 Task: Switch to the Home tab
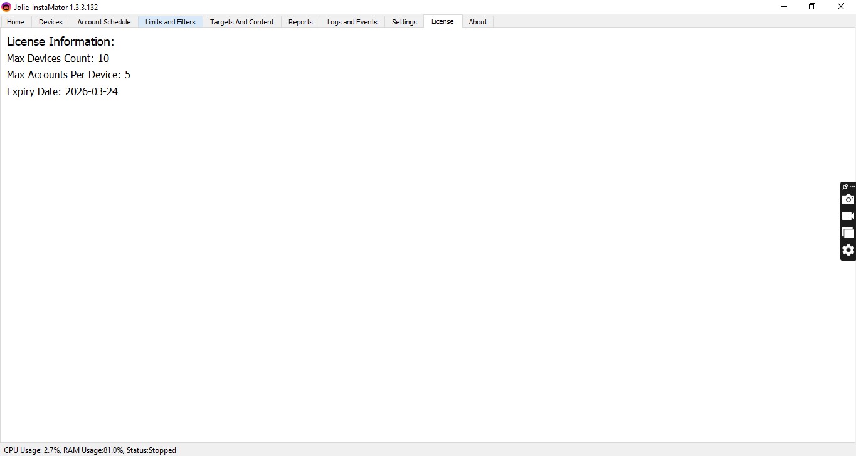coord(16,22)
